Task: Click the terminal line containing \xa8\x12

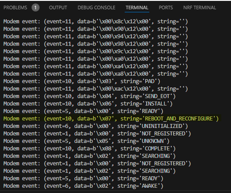Action: (x=96, y=74)
